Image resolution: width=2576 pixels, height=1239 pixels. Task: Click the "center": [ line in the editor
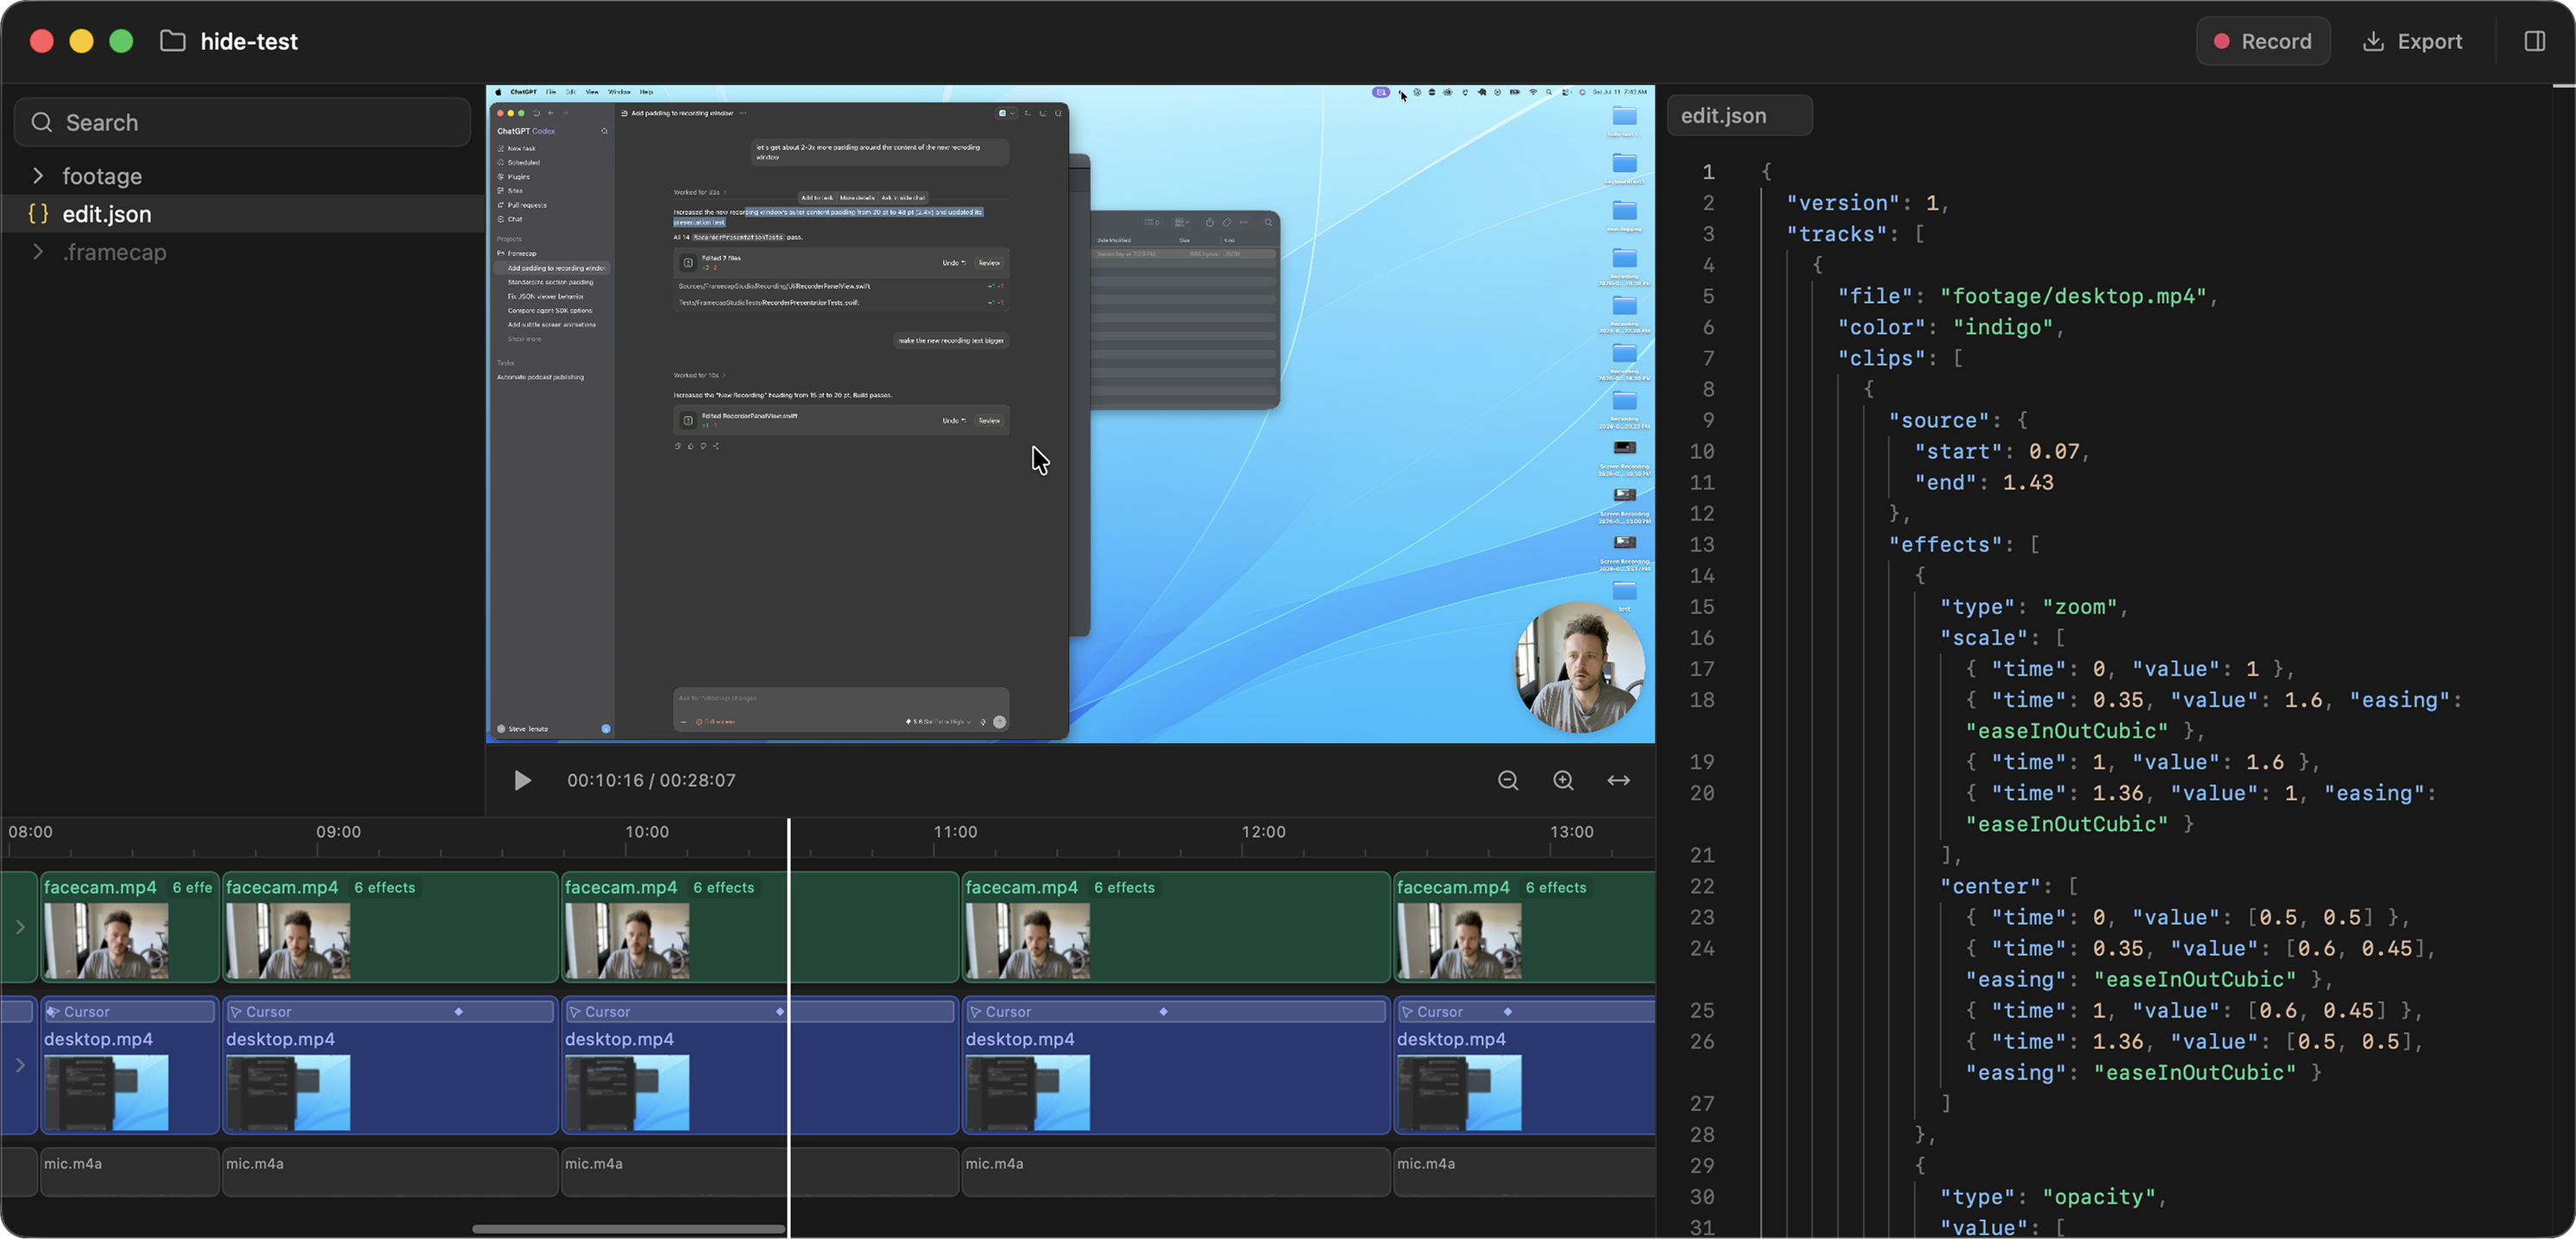click(2008, 886)
